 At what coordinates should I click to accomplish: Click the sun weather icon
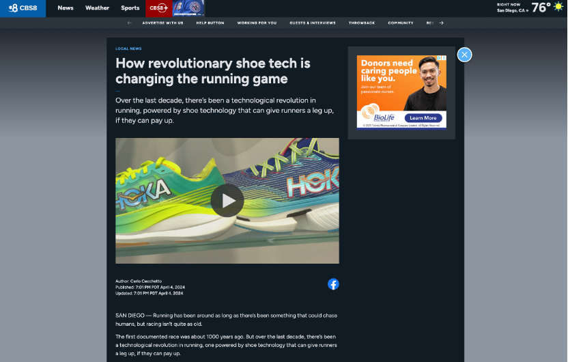(558, 7)
